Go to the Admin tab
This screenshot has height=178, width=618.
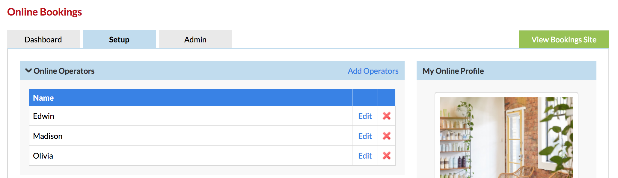[x=195, y=39]
